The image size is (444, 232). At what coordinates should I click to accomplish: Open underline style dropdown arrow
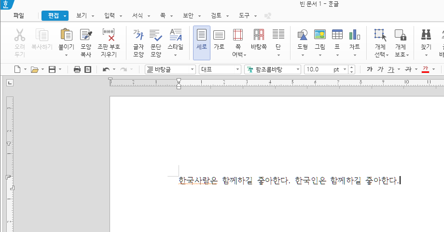tap(399, 69)
